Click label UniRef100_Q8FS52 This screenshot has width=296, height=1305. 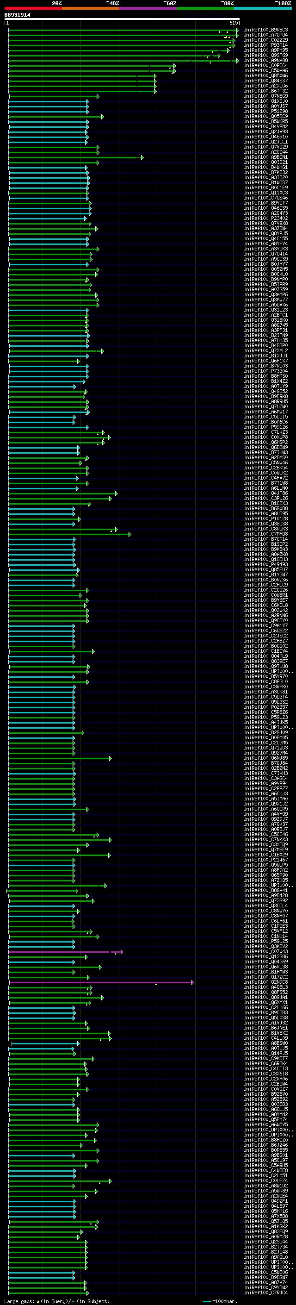coord(265,993)
